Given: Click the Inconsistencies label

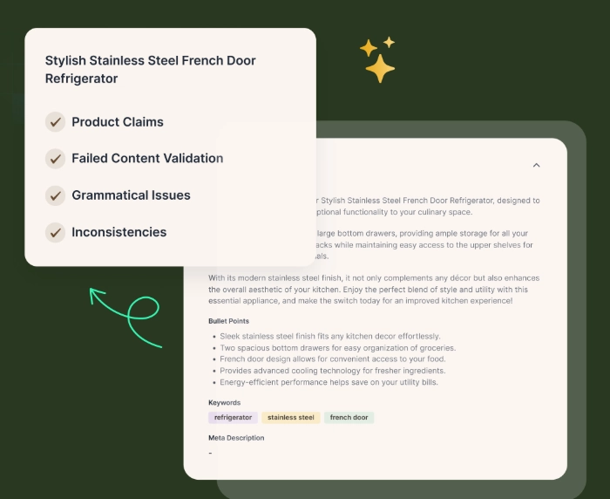Looking at the screenshot, I should pyautogui.click(x=119, y=232).
